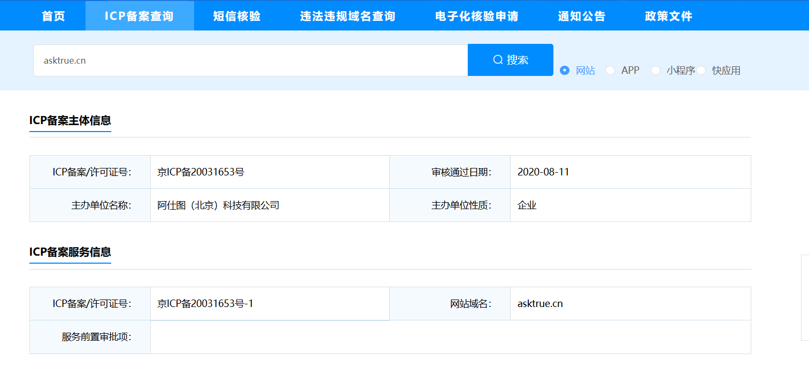Click service license 京ICP备20031653号-1
809x376 pixels.
(205, 304)
